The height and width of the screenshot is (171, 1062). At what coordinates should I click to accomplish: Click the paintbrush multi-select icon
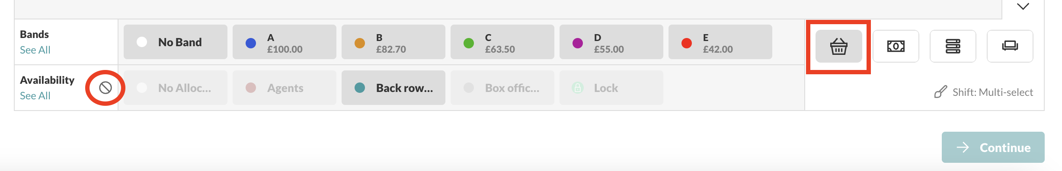coord(940,92)
